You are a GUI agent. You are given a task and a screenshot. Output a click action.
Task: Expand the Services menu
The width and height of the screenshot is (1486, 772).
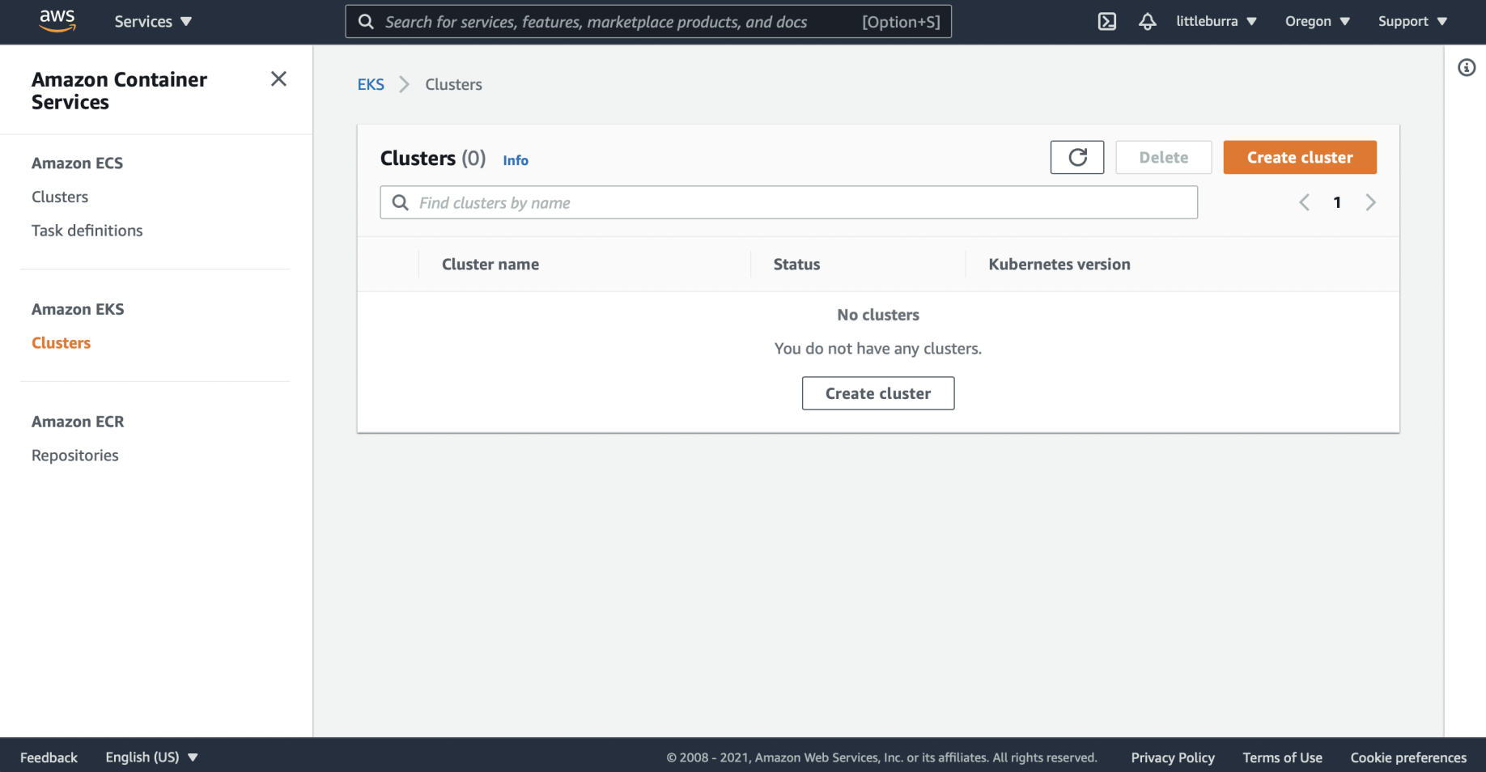153,22
